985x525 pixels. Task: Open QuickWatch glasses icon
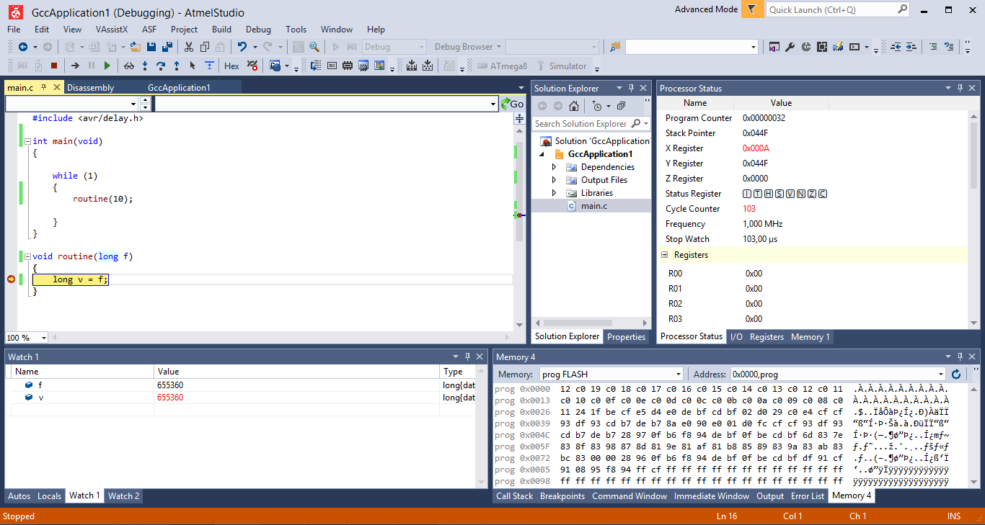pos(129,66)
